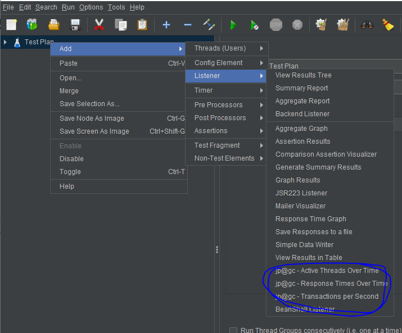The height and width of the screenshot is (333, 402).
Task: Add Summary Report listener
Action: click(330, 88)
